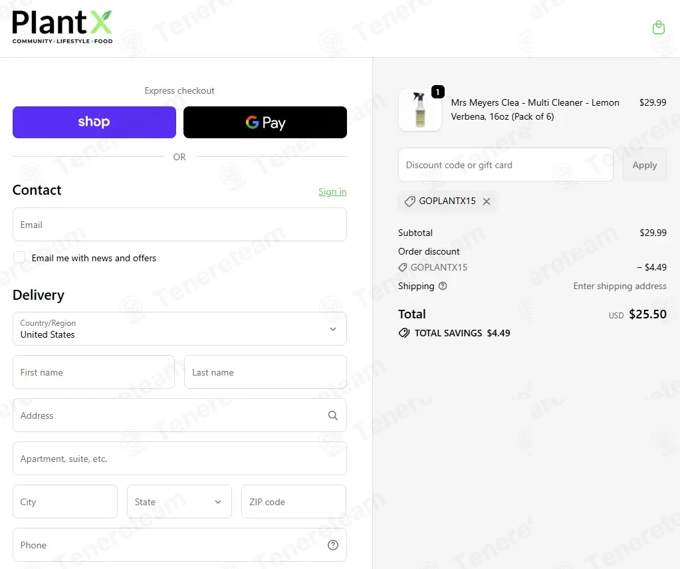Focus the Email input field

(x=179, y=225)
